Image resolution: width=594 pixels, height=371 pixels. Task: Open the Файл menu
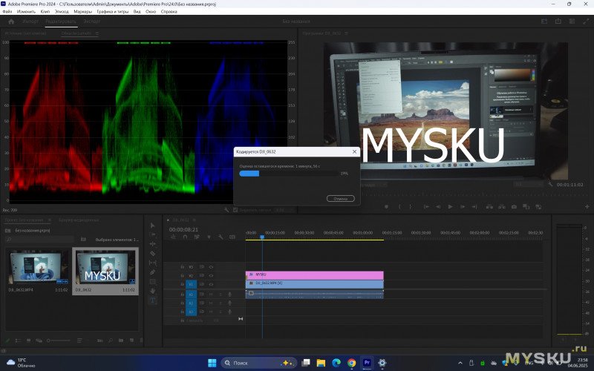click(7, 12)
